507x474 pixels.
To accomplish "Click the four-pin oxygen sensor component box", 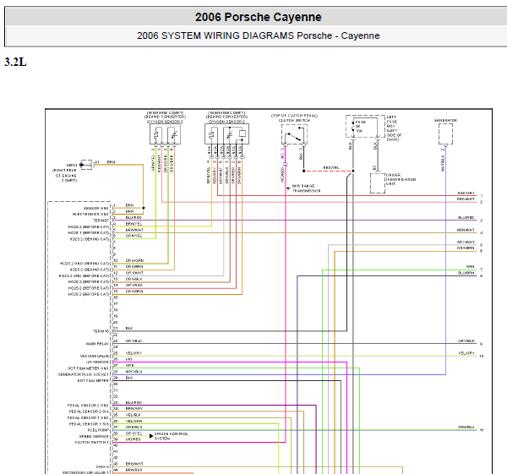I will pyautogui.click(x=165, y=133).
